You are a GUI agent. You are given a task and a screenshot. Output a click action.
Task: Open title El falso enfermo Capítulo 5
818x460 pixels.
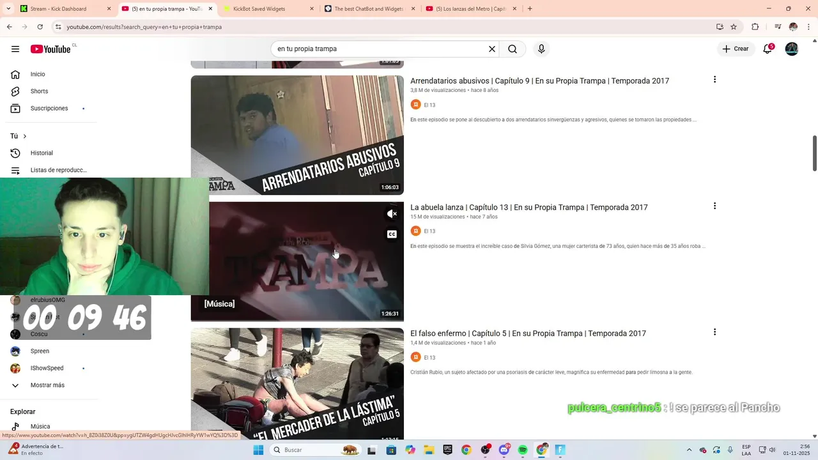(528, 333)
